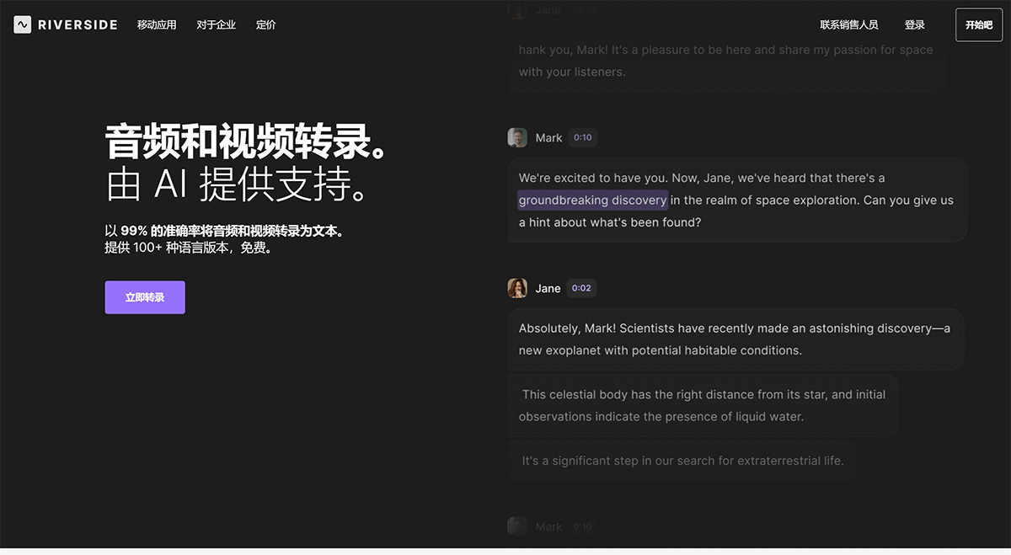Image resolution: width=1011 pixels, height=555 pixels.
Task: Click the 0:10 timestamp beside Mark's name
Action: pos(582,137)
